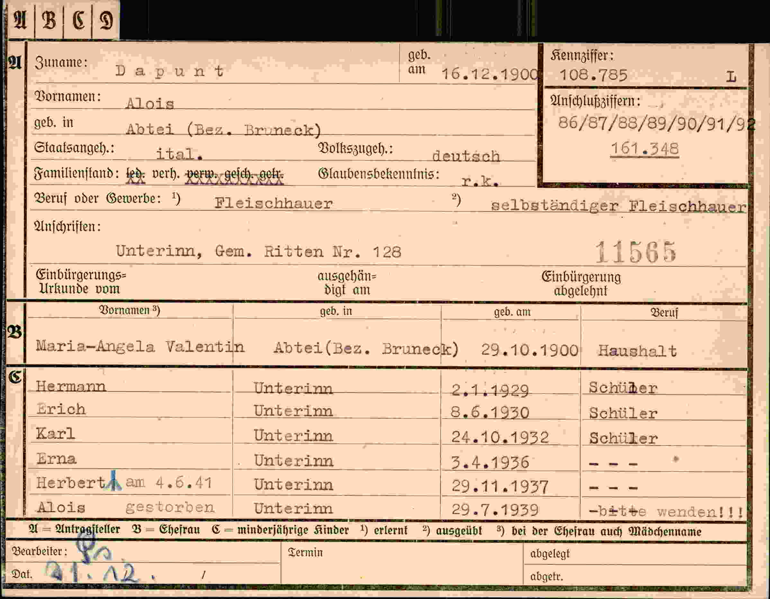Click the 'Familienstand' label
This screenshot has width=770, height=599.
coord(76,174)
